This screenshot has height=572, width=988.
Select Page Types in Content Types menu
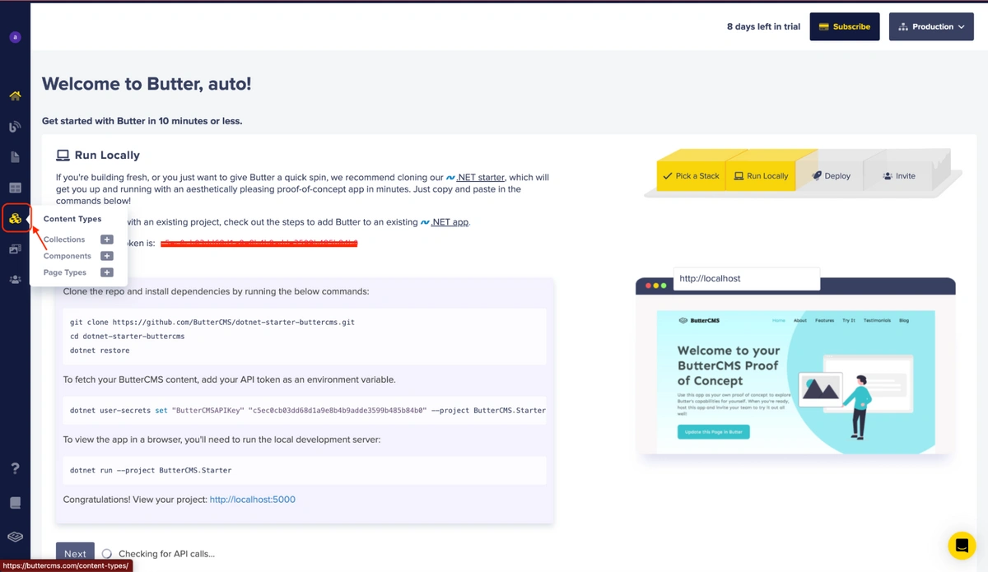pos(65,272)
